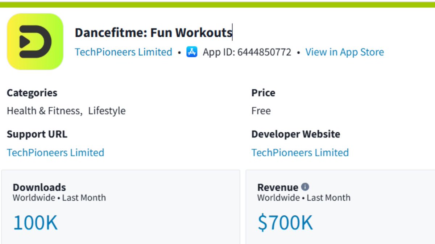The width and height of the screenshot is (435, 244).
Task: Open the View in App Store link
Action: point(344,52)
